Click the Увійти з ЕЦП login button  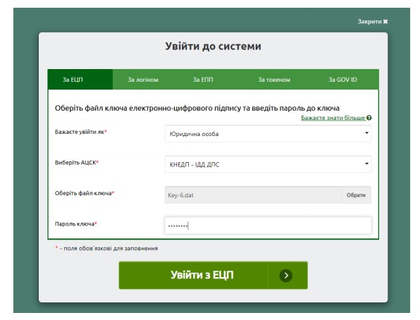click(x=213, y=276)
